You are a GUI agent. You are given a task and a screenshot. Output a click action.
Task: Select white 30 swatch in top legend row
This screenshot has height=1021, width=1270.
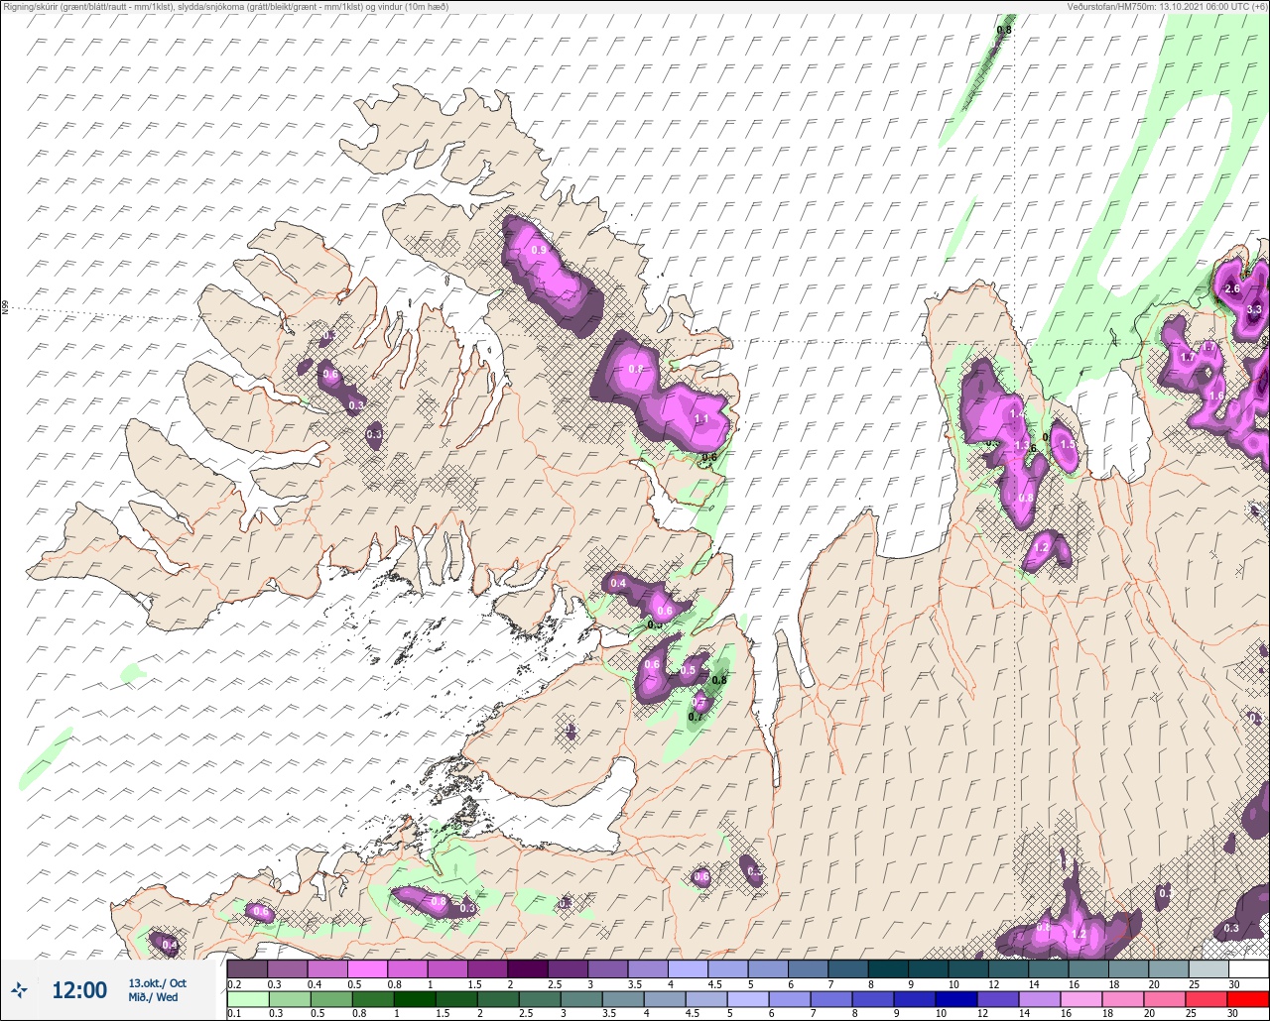tap(1248, 968)
